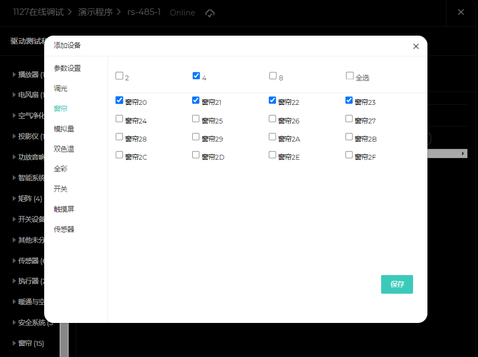
Task: Click the 保存 button
Action: pos(397,284)
